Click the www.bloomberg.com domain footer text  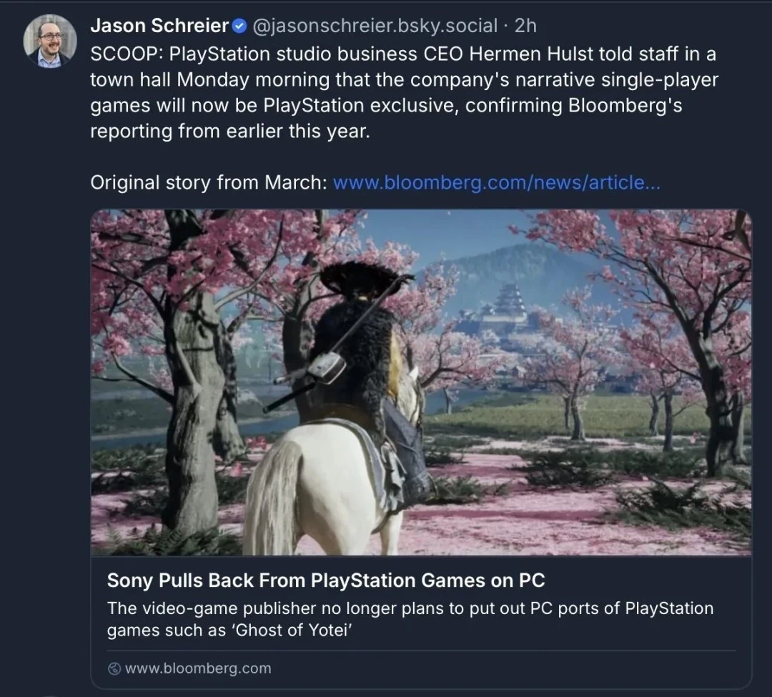click(198, 668)
